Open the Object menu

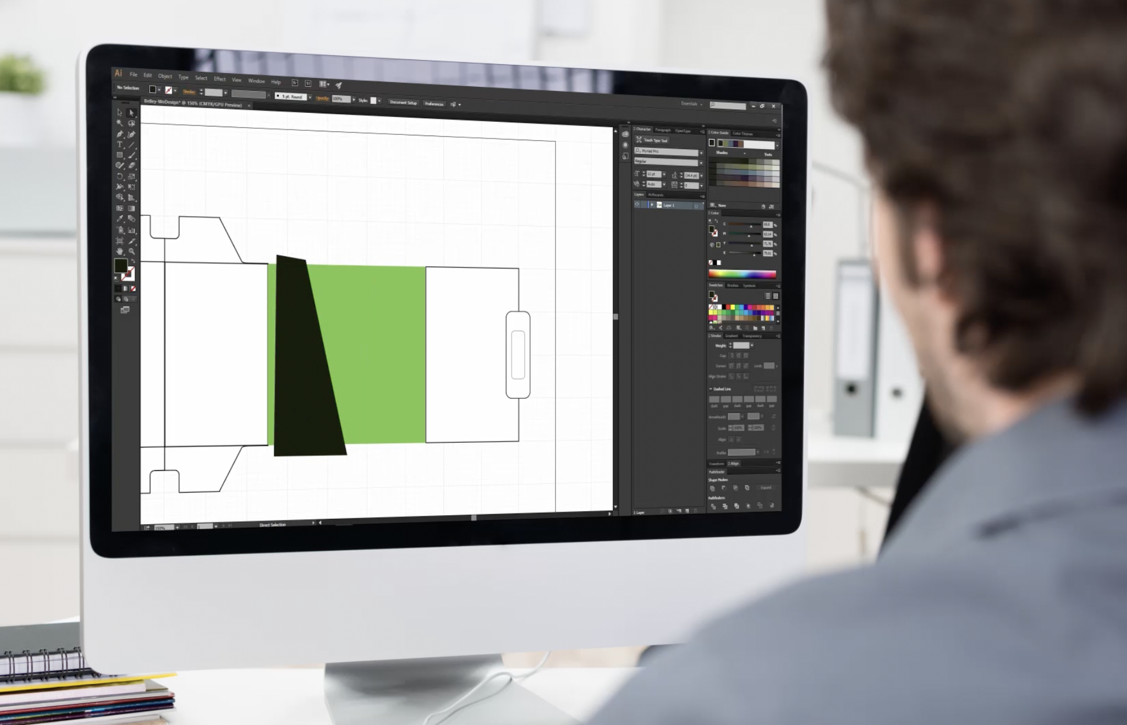click(x=165, y=76)
